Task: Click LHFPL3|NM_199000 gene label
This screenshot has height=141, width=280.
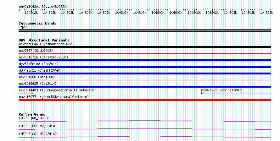Action: 34,118
